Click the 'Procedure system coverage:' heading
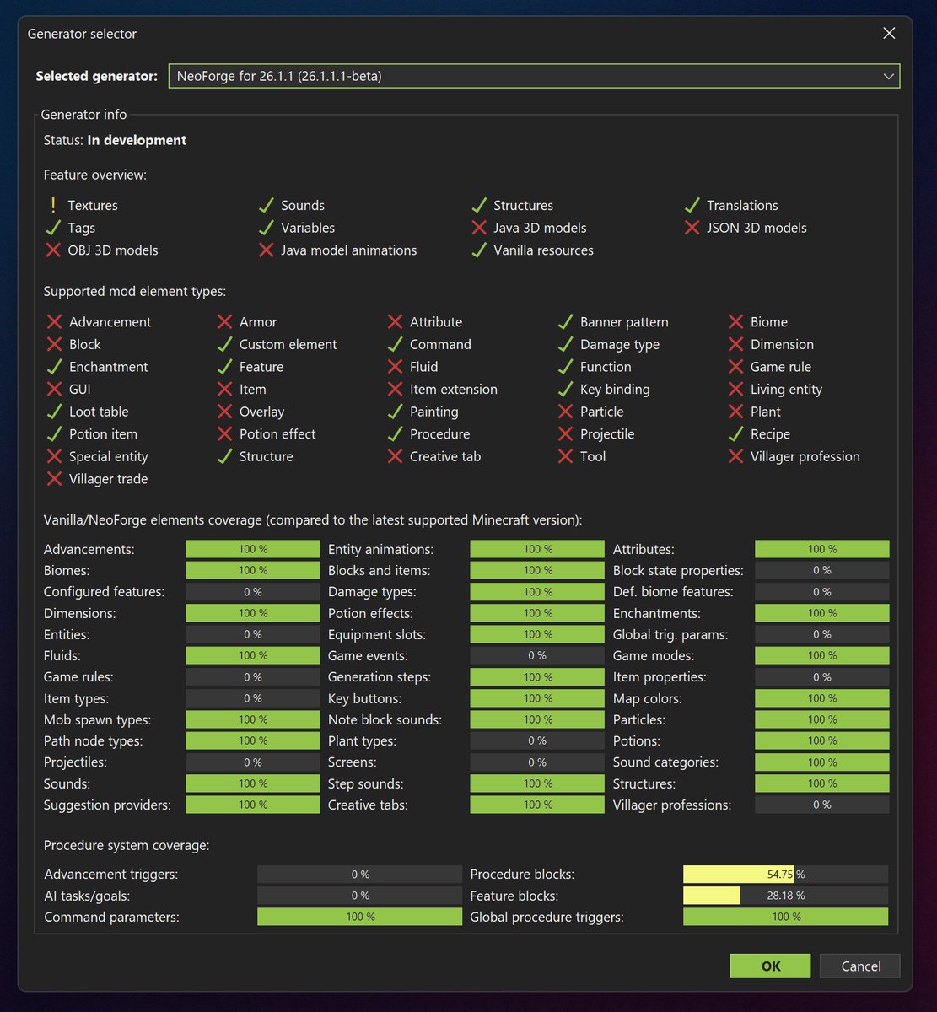 click(x=127, y=845)
